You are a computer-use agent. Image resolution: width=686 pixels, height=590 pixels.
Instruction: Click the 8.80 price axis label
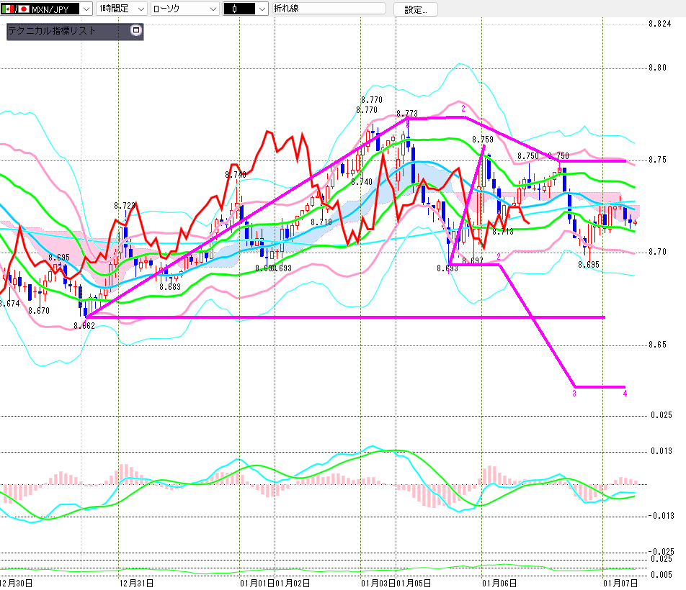(x=657, y=68)
